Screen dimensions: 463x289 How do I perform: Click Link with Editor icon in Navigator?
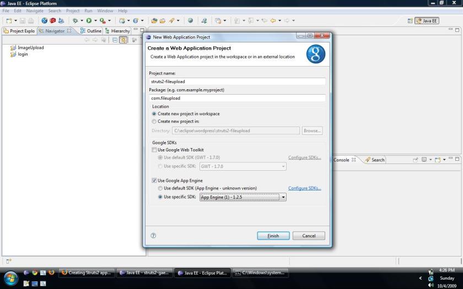(x=123, y=40)
